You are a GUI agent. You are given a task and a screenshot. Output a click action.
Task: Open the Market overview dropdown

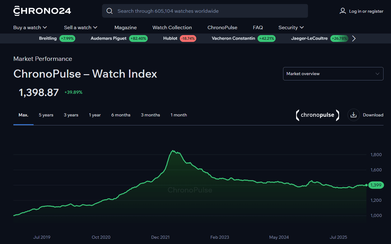tap(333, 74)
